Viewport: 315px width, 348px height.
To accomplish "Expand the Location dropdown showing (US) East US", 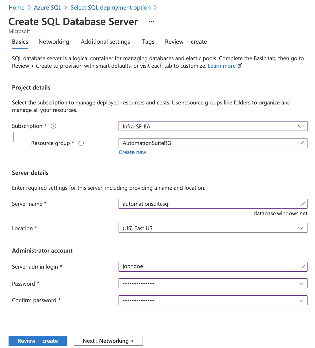I will point(213,228).
